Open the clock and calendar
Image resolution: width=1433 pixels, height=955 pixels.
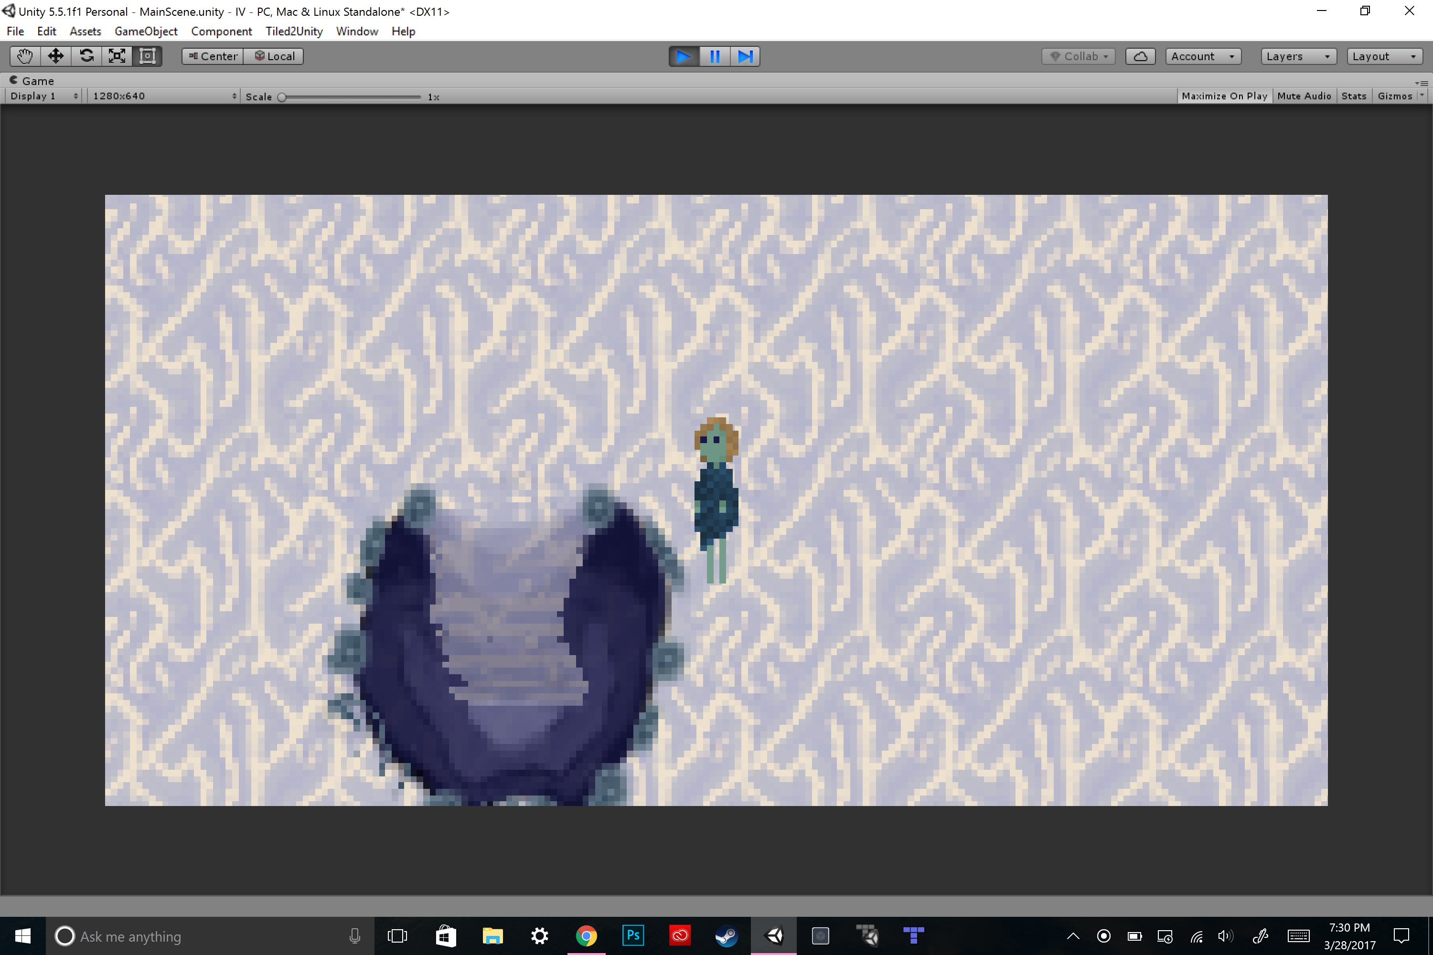click(1349, 937)
